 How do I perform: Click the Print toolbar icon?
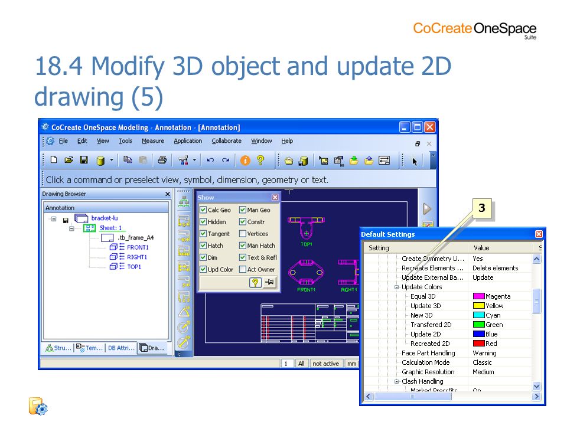(162, 160)
